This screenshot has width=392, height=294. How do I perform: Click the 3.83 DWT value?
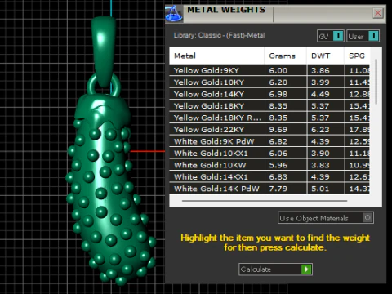(320, 165)
